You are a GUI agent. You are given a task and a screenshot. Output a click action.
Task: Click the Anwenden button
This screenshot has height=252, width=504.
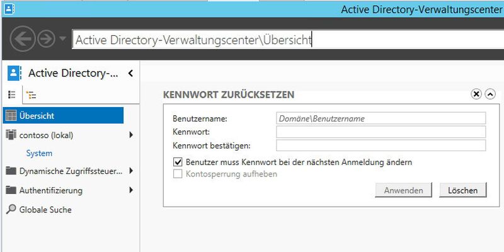pyautogui.click(x=403, y=190)
